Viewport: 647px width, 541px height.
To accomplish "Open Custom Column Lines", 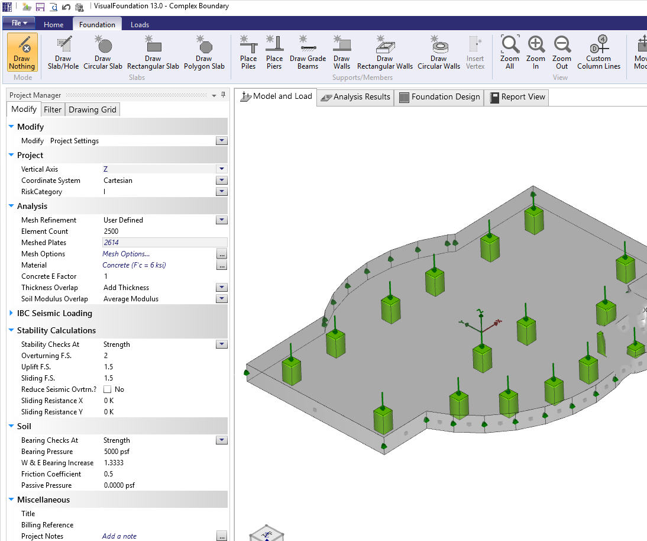I will pyautogui.click(x=599, y=52).
